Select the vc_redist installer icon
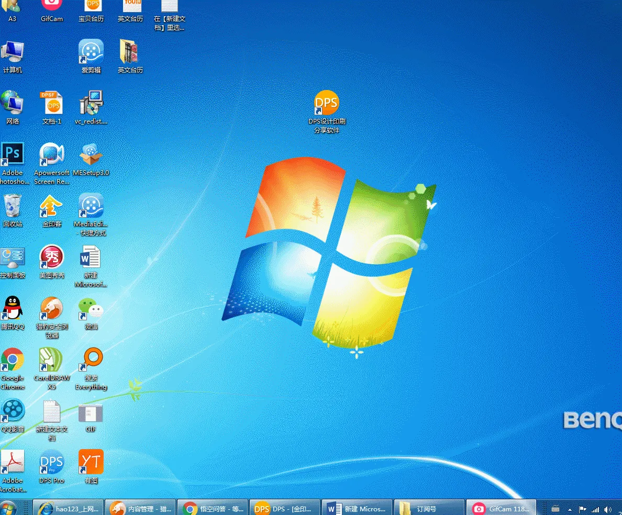The height and width of the screenshot is (515, 622). click(x=91, y=108)
